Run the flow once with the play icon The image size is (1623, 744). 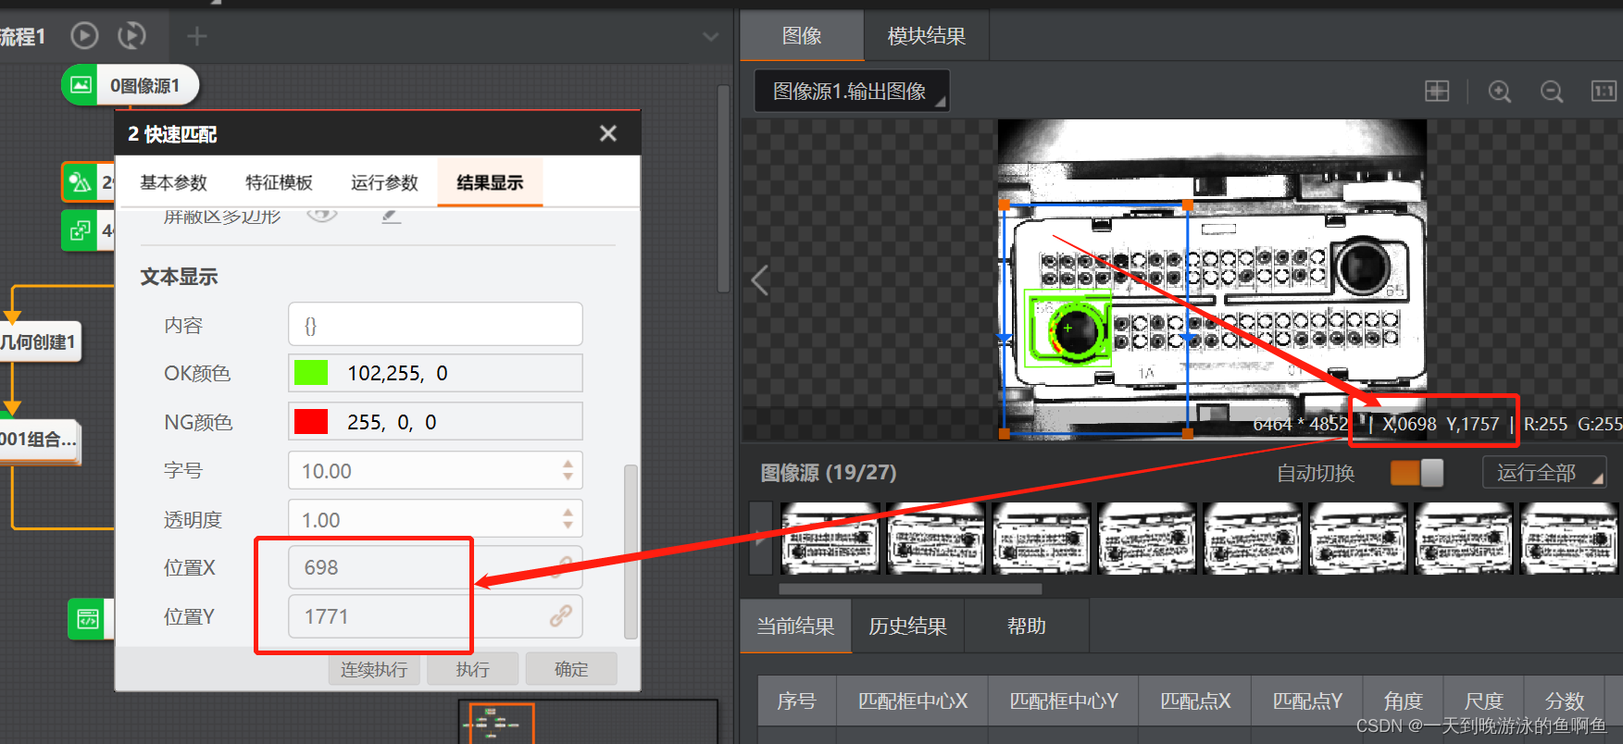[x=84, y=36]
